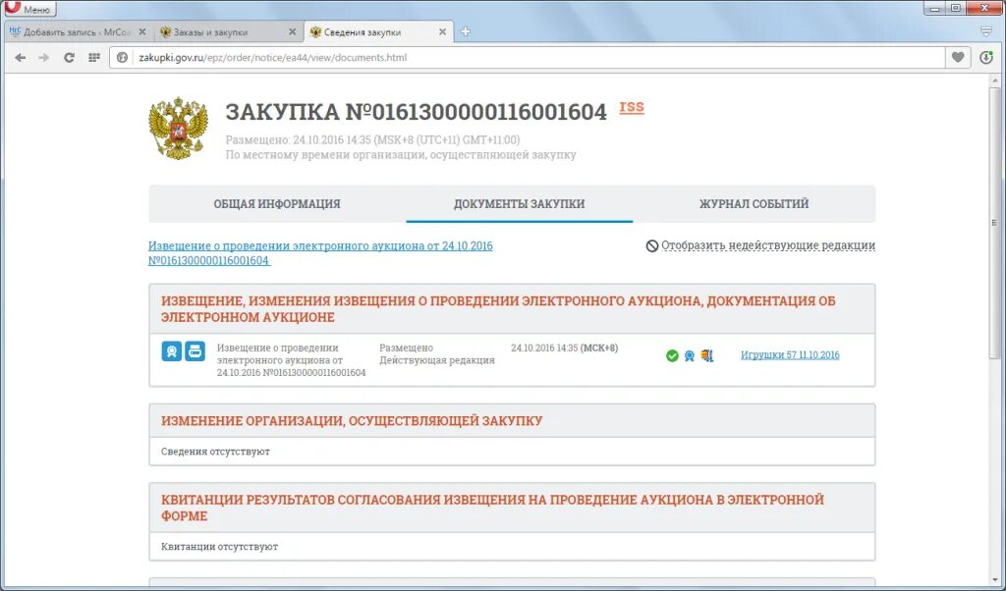Click the green checkmark status icon
This screenshot has width=1006, height=591.
(671, 355)
